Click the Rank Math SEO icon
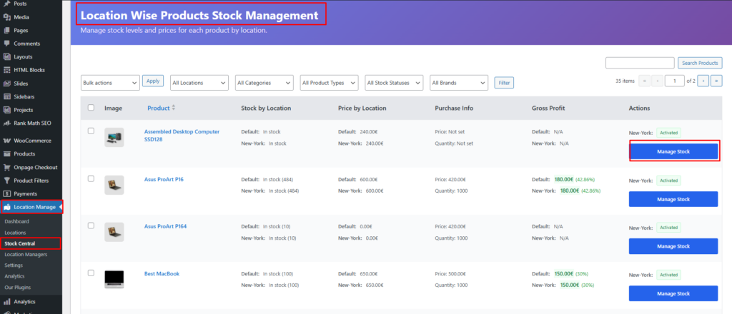 6,123
